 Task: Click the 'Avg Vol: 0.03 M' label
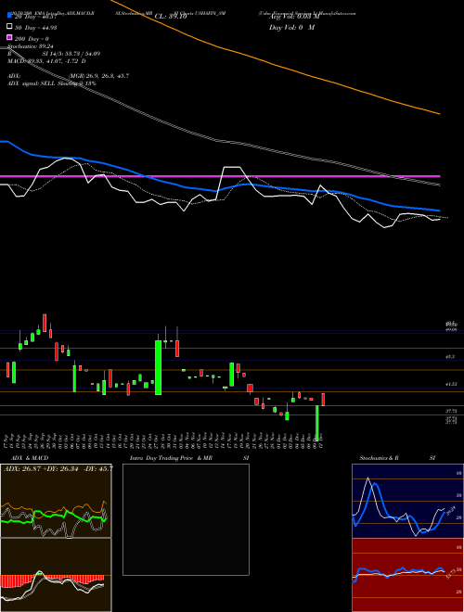(x=294, y=17)
